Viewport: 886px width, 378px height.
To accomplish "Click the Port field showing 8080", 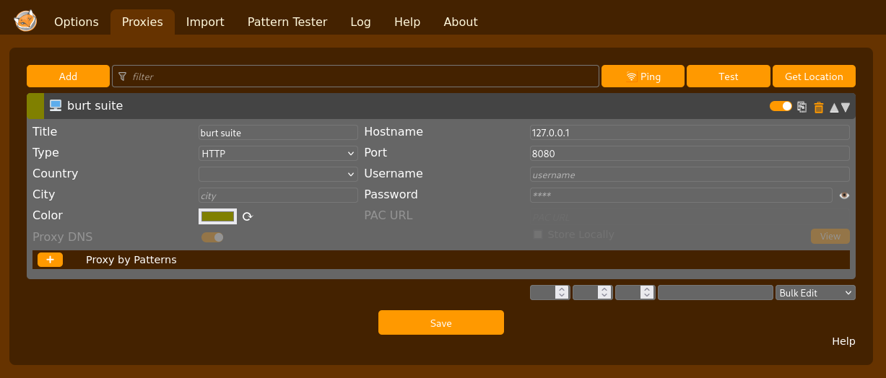I will coord(690,154).
